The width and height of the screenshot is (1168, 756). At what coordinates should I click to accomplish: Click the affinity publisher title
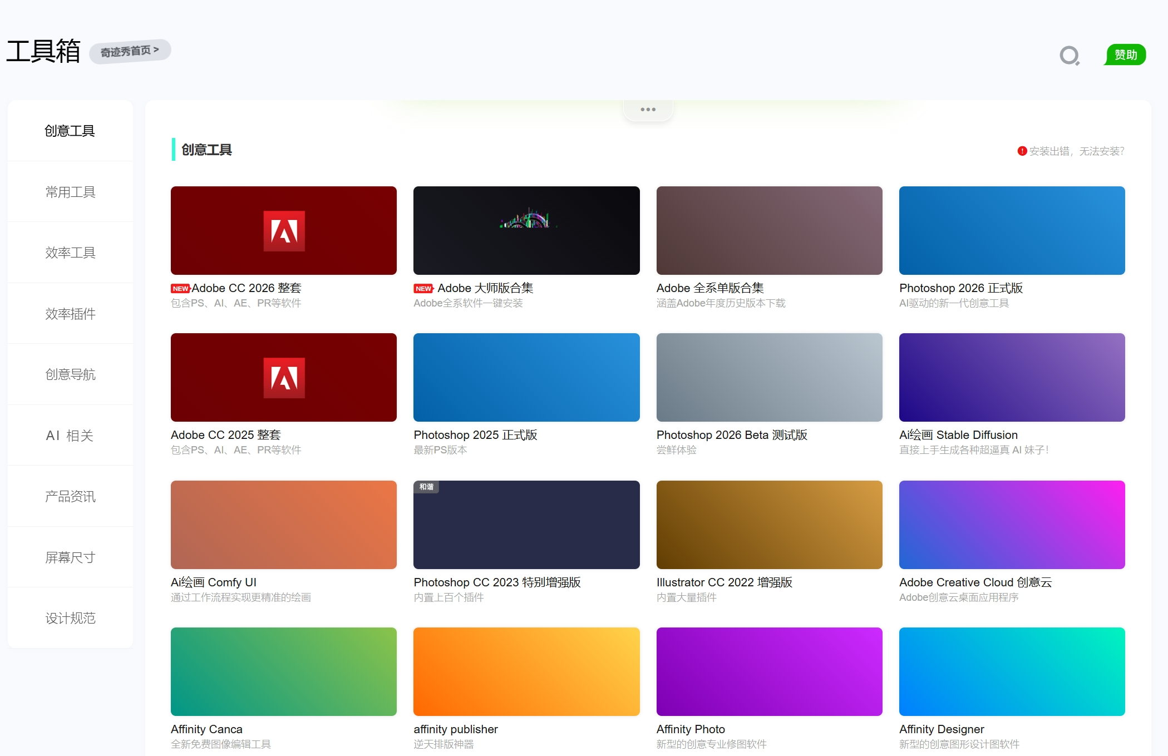(x=456, y=729)
